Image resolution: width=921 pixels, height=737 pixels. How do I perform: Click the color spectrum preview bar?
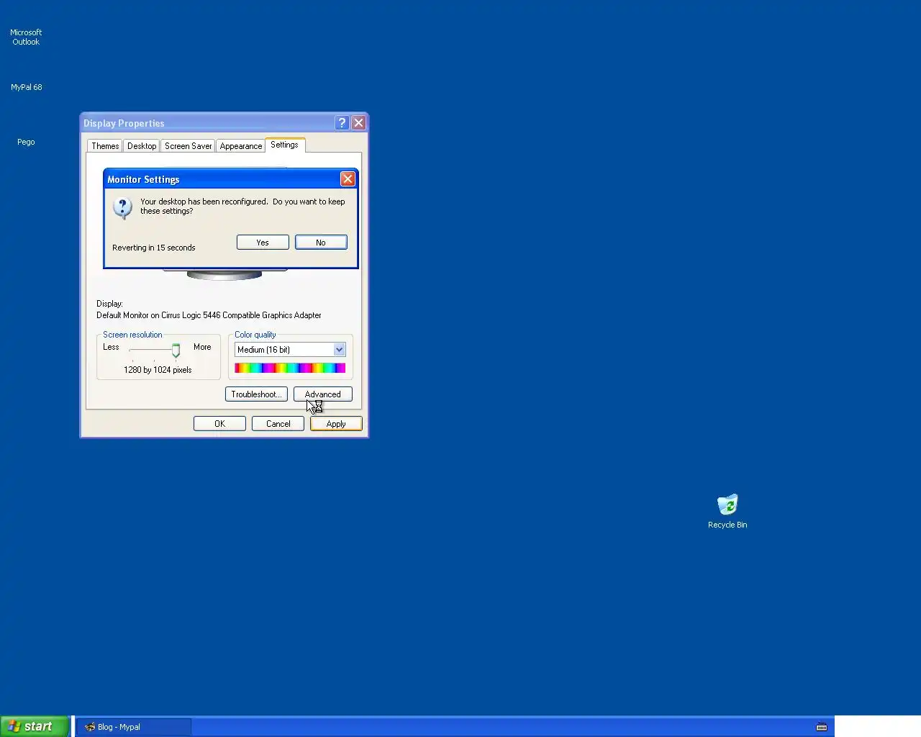(290, 368)
